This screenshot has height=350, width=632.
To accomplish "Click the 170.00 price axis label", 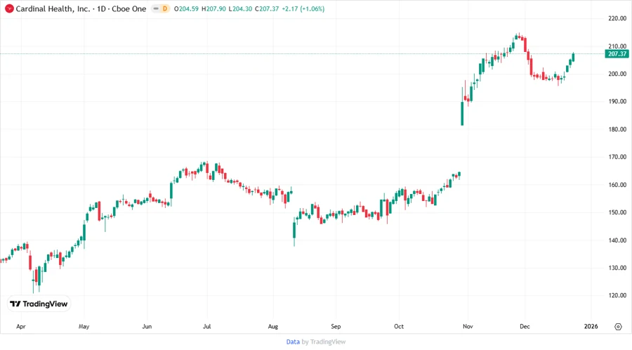I will coord(617,157).
